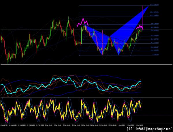Click the '16 Feb 13:00' time axis label

(x=13, y=125)
